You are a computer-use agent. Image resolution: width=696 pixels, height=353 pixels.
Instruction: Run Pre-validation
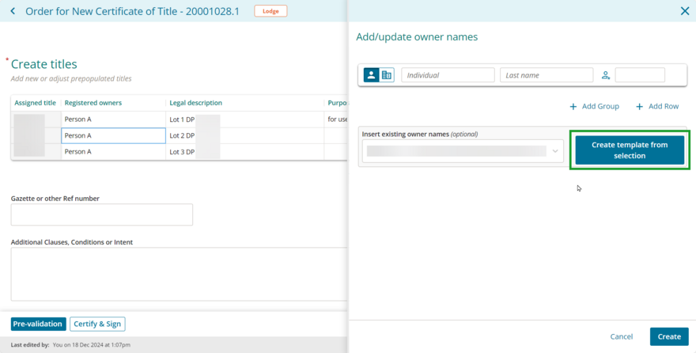[39, 325]
